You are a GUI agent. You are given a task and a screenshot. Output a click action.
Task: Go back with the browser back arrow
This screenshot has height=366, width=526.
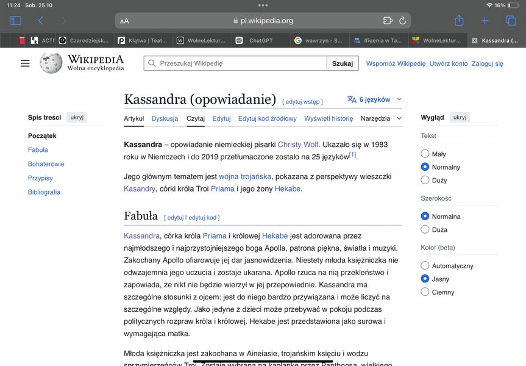pos(41,21)
